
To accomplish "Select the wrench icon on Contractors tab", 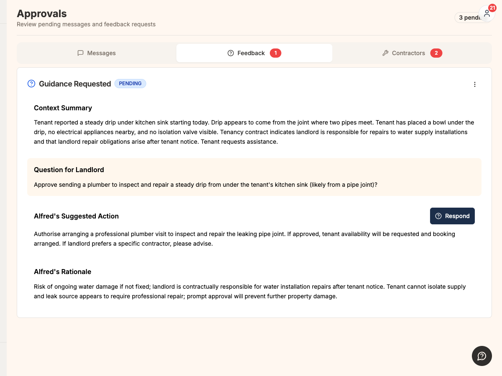I will coord(385,53).
